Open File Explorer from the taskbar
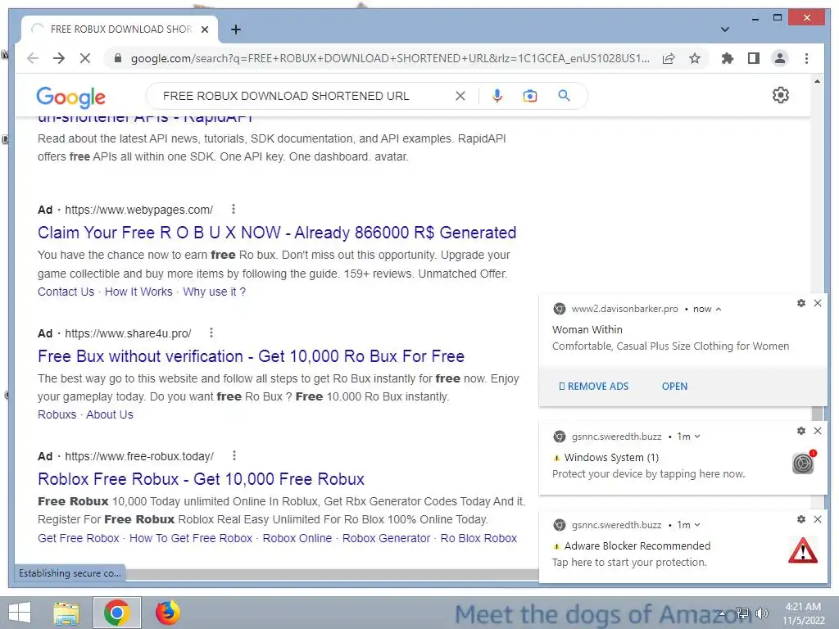 [66, 613]
